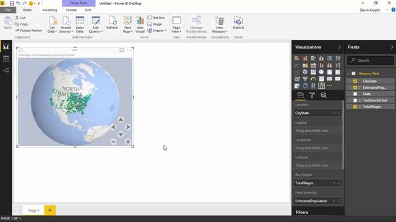Select the R script visual
The width and height of the screenshot is (396, 222).
[x=313, y=86]
